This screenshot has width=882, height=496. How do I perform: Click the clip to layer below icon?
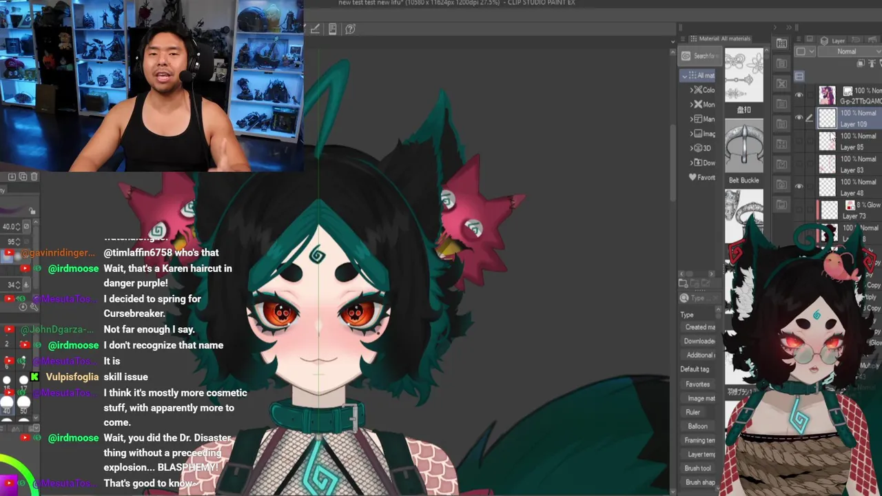[861, 63]
